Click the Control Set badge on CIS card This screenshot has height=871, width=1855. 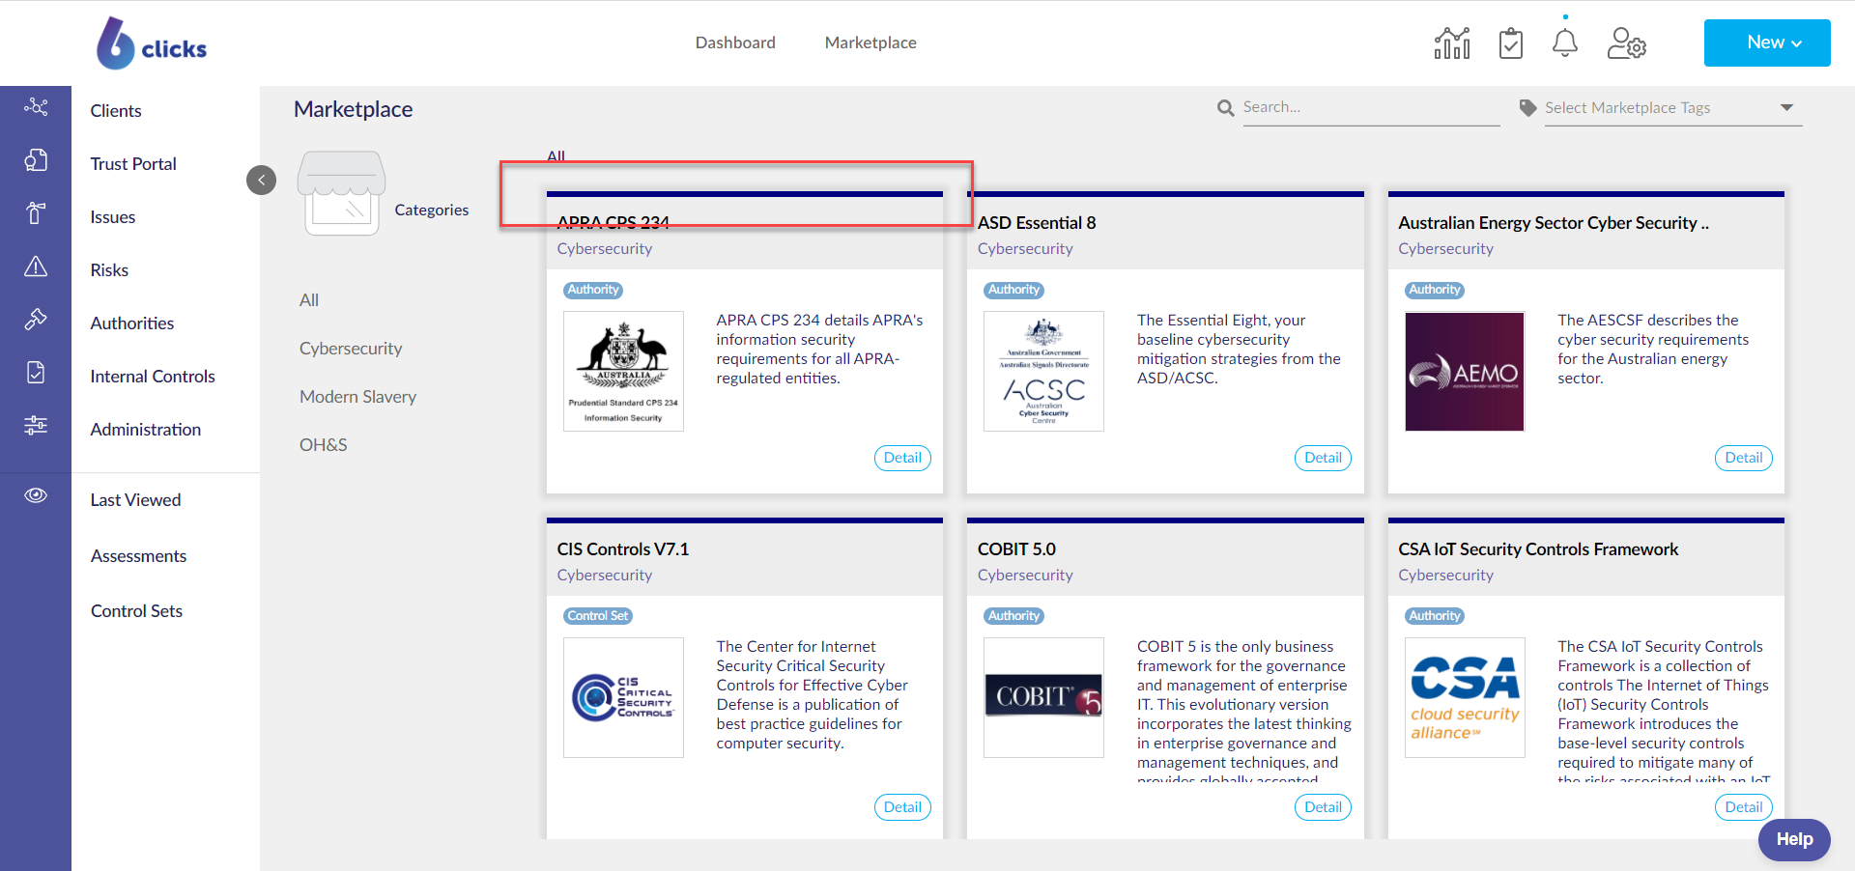pos(598,616)
